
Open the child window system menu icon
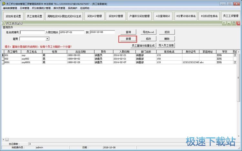(4, 23)
